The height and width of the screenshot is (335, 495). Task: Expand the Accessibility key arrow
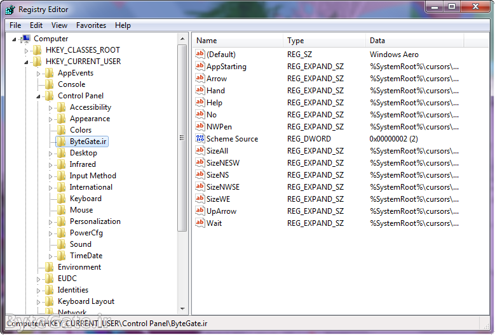pyautogui.click(x=51, y=108)
